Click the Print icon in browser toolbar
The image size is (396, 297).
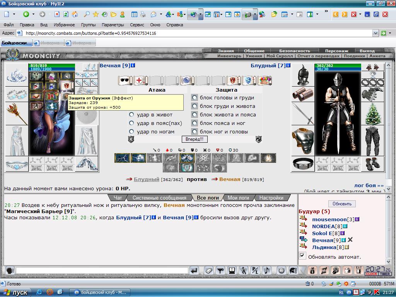143,14
